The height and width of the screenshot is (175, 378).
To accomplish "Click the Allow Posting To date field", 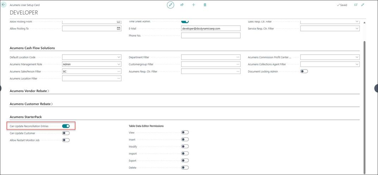I will coord(92,29).
